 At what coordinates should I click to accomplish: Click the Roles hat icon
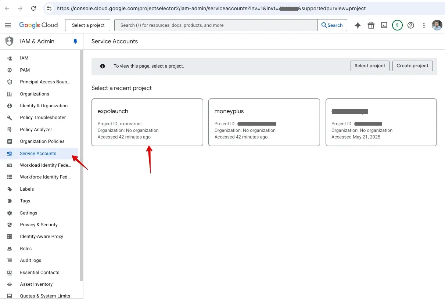coord(10,249)
